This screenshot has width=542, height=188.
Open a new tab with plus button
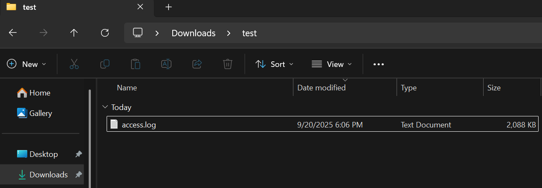pyautogui.click(x=168, y=7)
